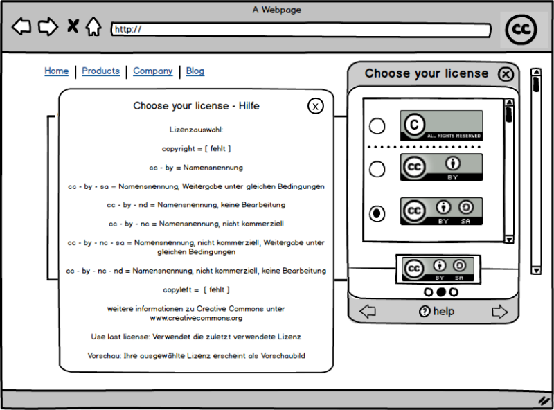Select the CC BY-SA radio button

376,214
